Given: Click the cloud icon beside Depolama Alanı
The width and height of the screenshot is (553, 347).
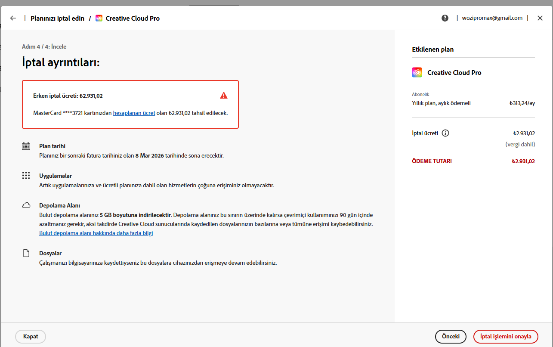Looking at the screenshot, I should [26, 205].
